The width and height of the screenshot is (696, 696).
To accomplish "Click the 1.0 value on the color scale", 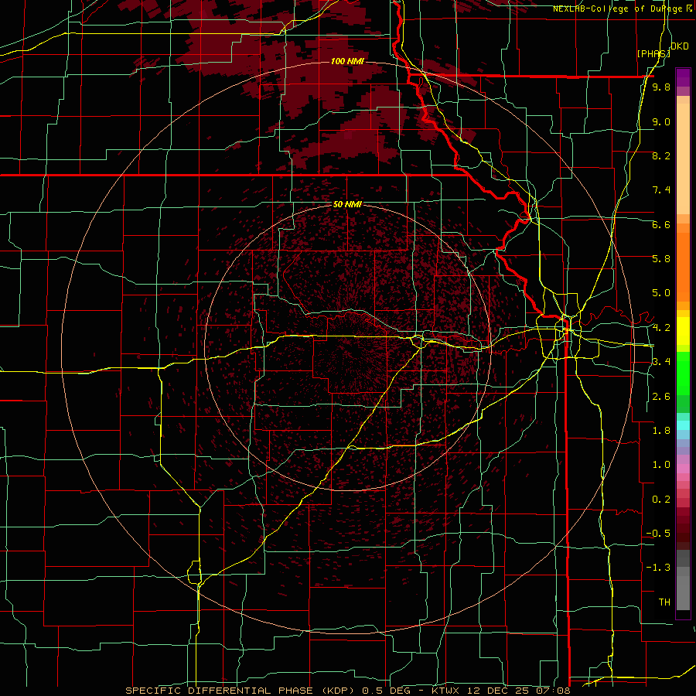I will pyautogui.click(x=661, y=465).
